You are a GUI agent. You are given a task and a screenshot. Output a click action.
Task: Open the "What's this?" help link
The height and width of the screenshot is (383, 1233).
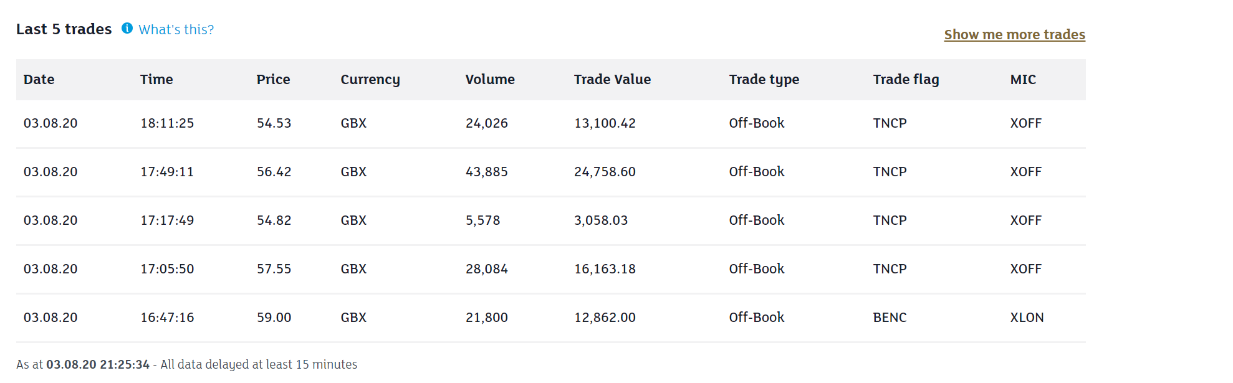(176, 29)
